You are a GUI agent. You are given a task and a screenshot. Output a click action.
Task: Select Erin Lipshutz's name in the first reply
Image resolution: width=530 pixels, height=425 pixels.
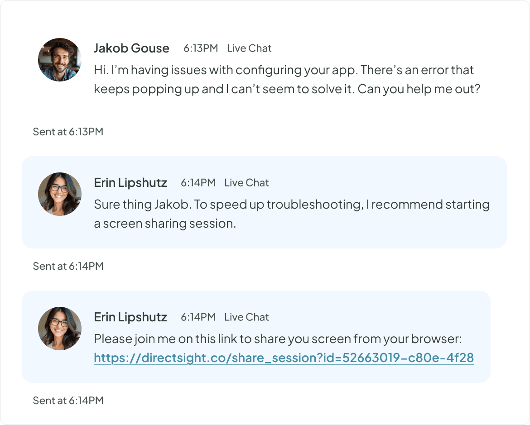pyautogui.click(x=130, y=182)
